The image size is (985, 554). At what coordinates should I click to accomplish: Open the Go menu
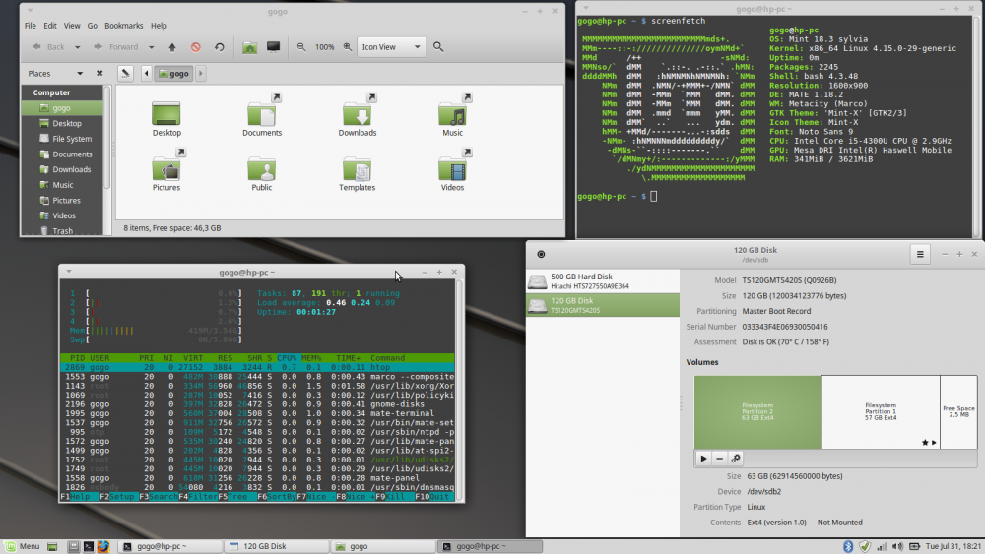(93, 26)
